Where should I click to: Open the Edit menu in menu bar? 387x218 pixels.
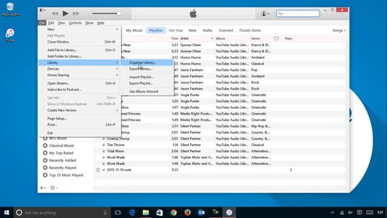tap(51, 23)
